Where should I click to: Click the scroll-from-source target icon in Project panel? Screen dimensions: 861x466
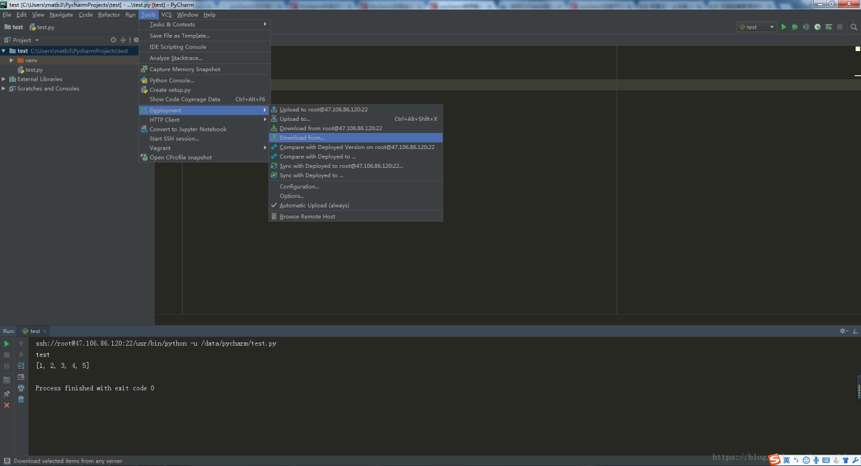[x=113, y=40]
